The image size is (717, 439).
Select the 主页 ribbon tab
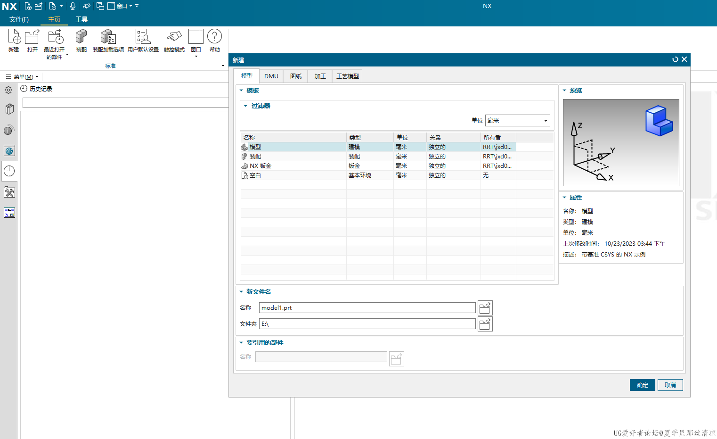coord(54,19)
